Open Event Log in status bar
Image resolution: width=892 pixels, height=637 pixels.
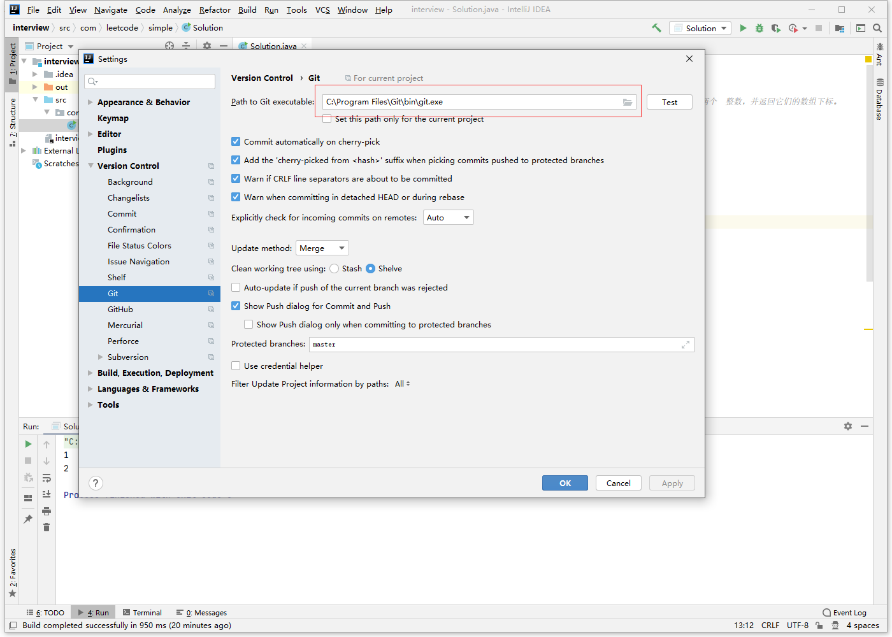point(845,613)
